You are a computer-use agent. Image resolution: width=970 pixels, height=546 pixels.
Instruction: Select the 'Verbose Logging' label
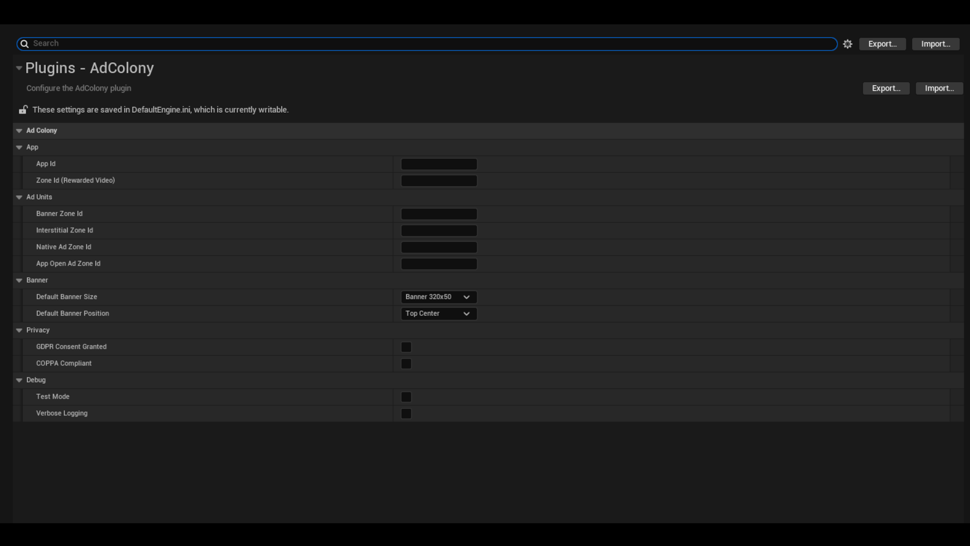[x=62, y=414]
